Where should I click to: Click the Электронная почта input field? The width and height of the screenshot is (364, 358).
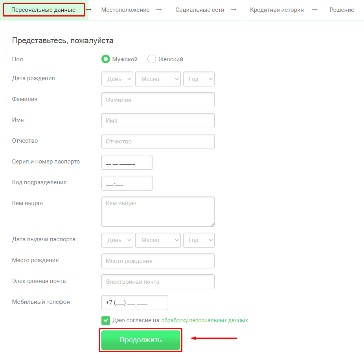coord(158,282)
